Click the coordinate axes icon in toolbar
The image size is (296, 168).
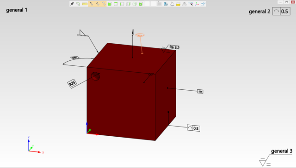[x=197, y=4]
